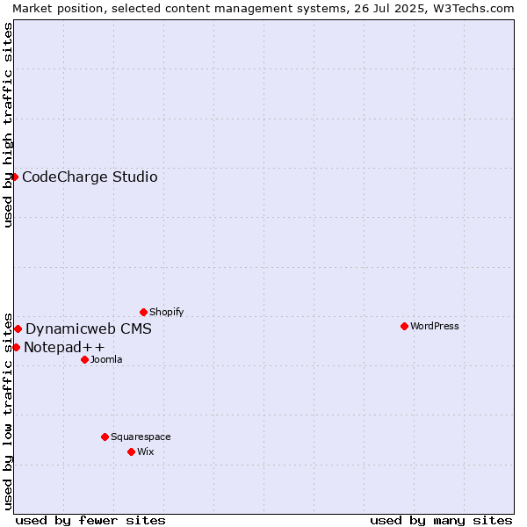Screen dimensions: 527x527
Task: Select the CodeCharge Studio label
Action: (x=90, y=177)
